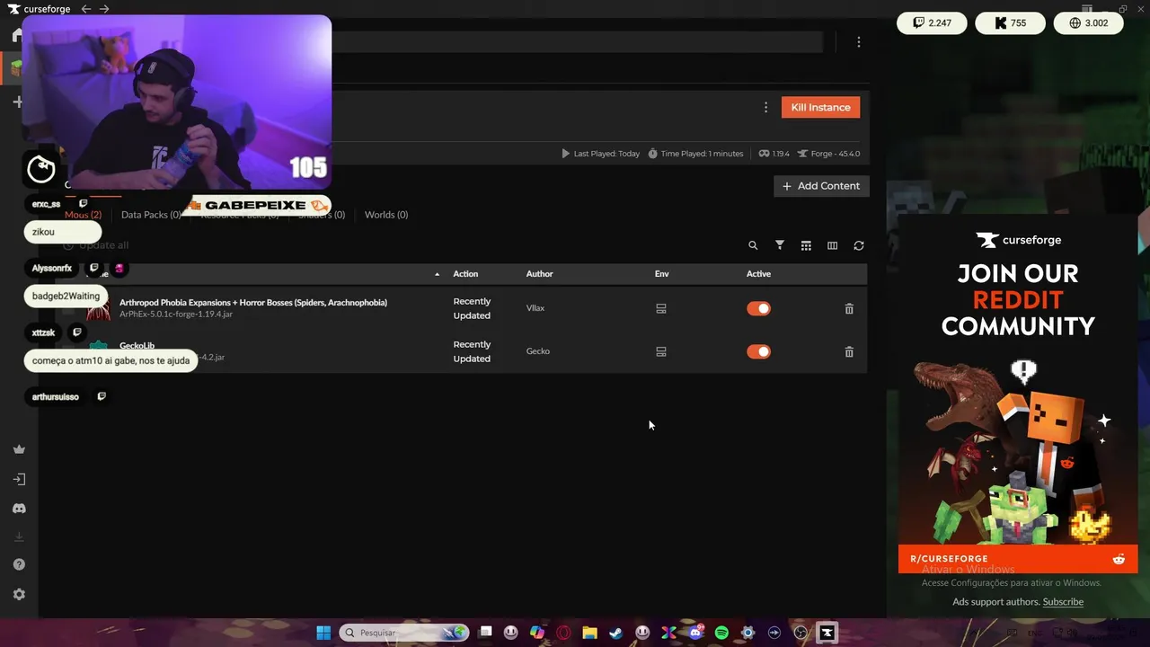The height and width of the screenshot is (647, 1150).
Task: Click the CurseForge top search bar
Action: (x=575, y=42)
